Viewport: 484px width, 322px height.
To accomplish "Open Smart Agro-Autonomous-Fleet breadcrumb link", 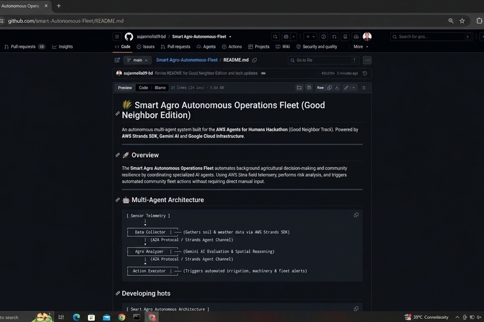I will pyautogui.click(x=187, y=60).
